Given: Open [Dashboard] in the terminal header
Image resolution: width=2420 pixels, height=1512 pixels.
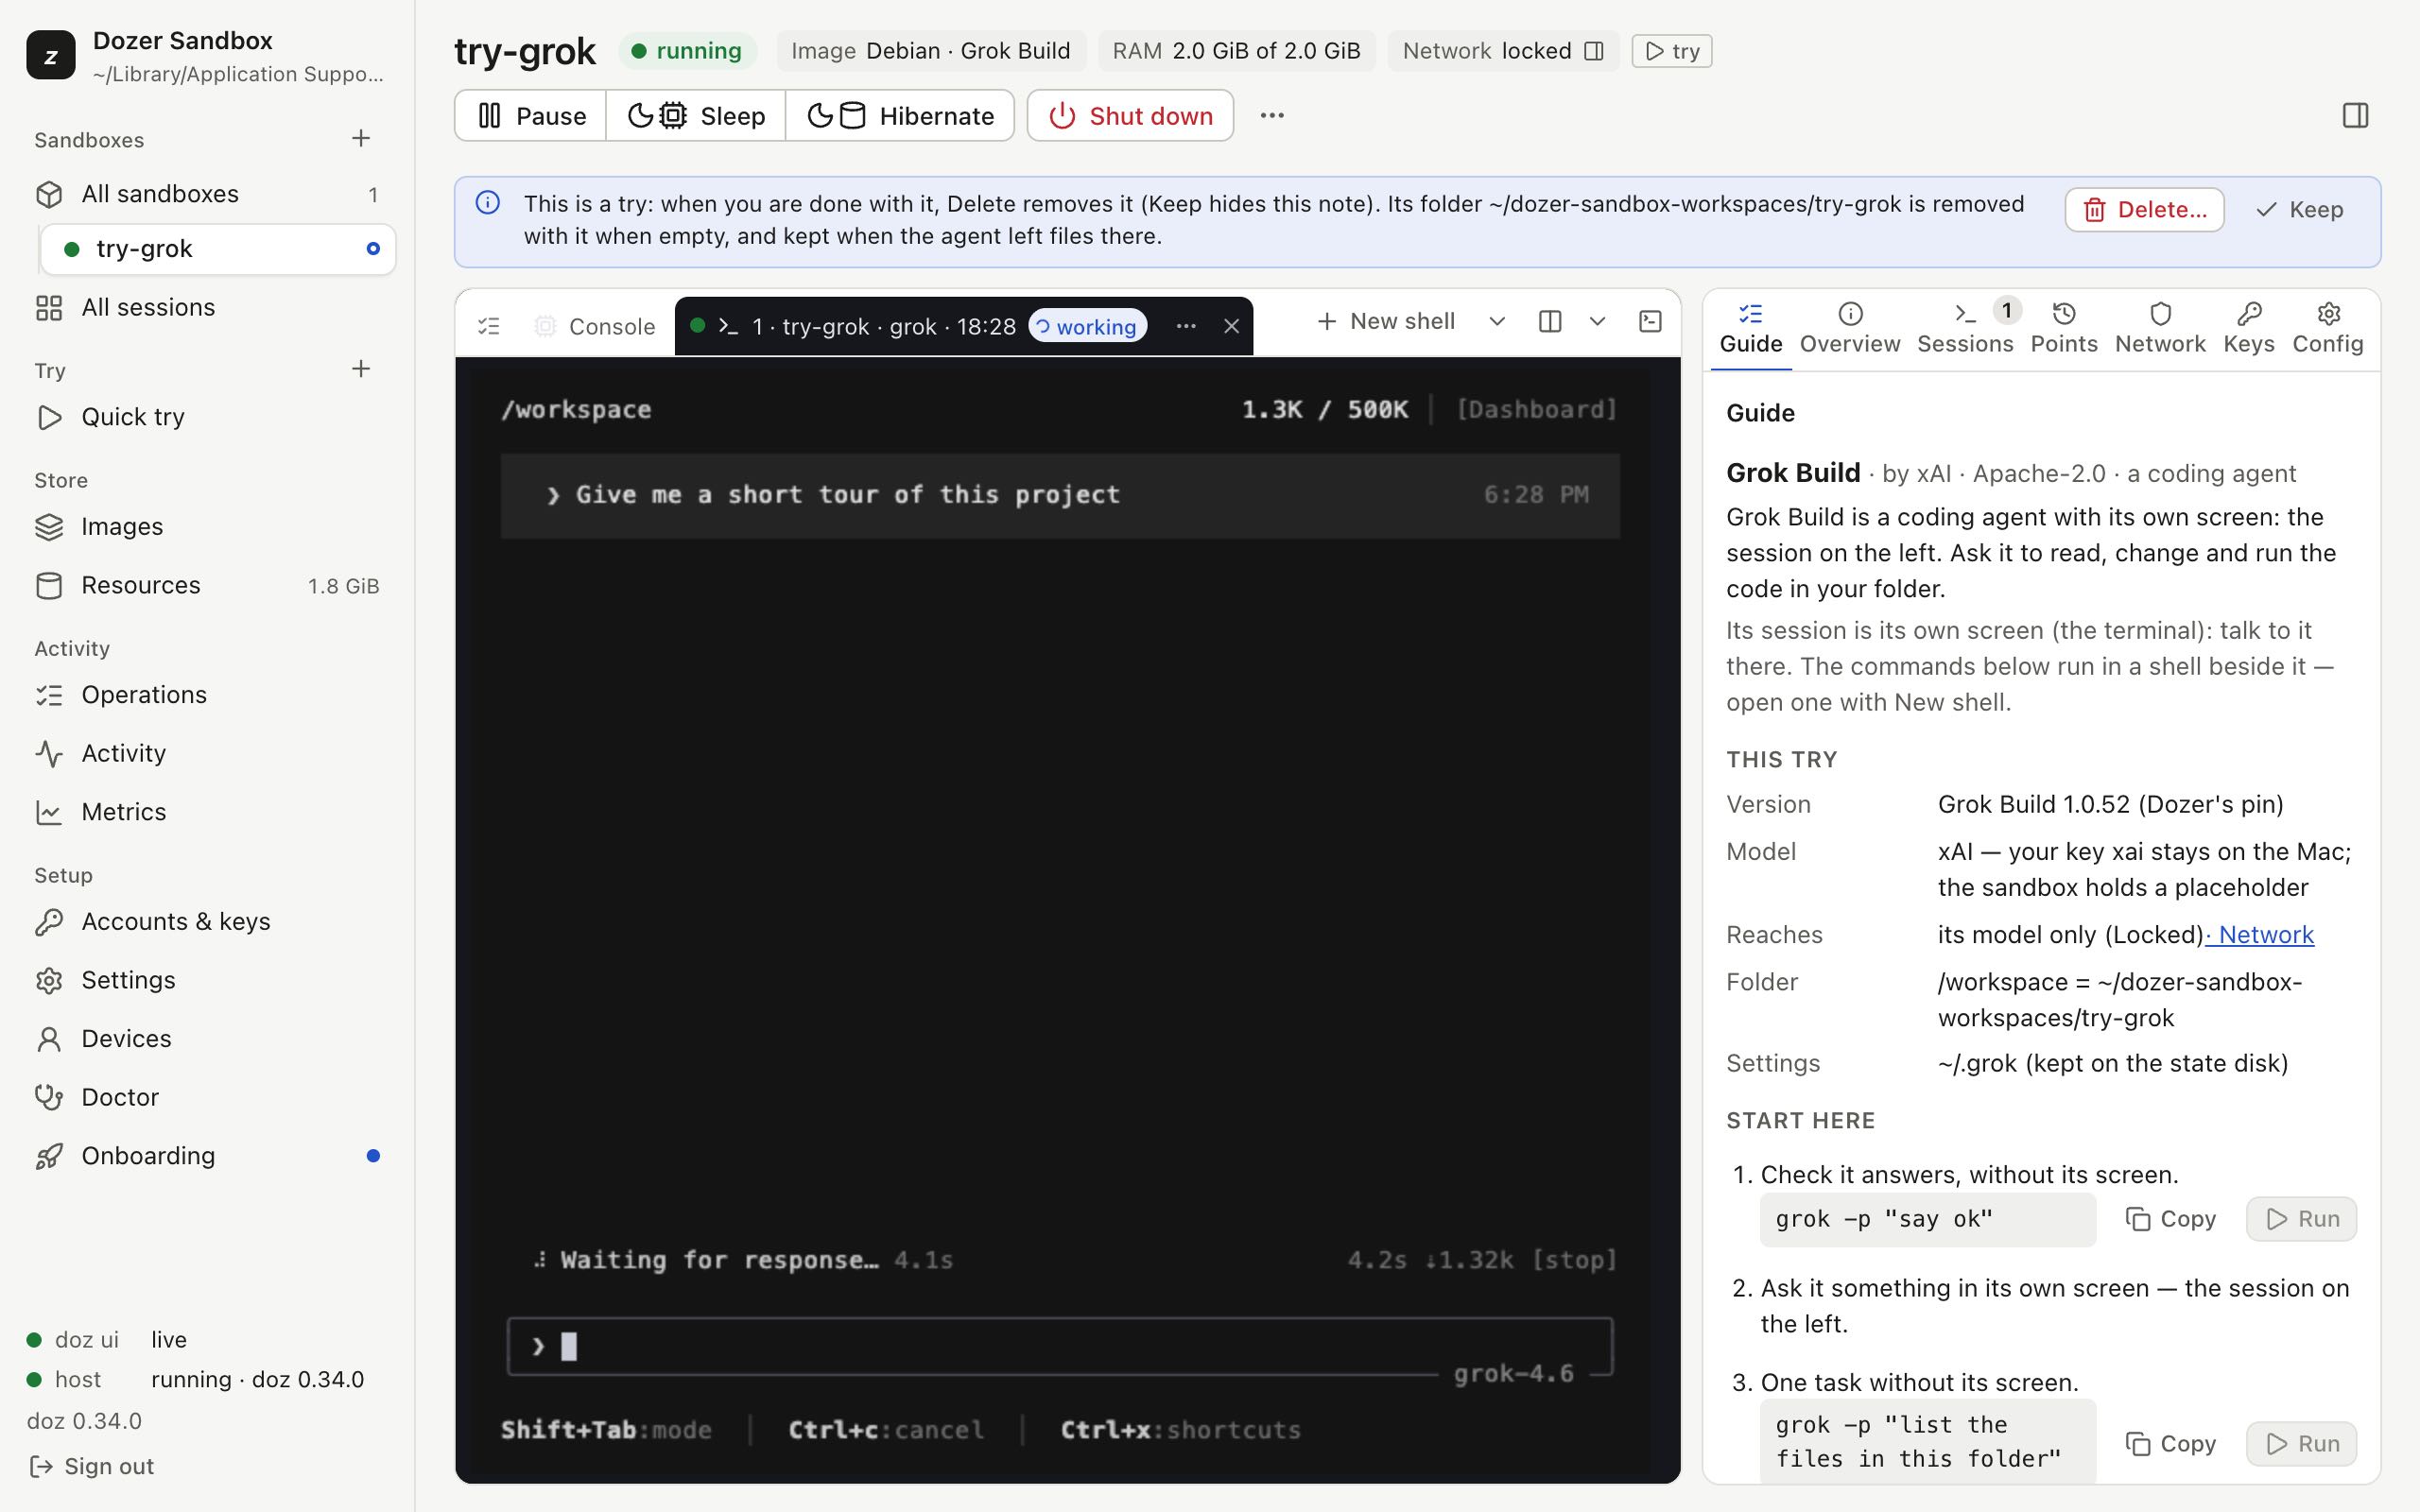Looking at the screenshot, I should click(1536, 410).
